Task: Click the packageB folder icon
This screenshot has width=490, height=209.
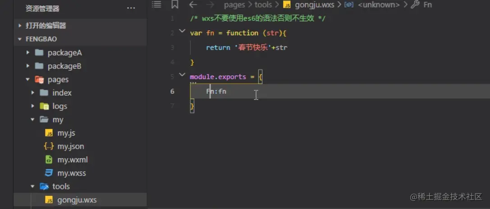Action: (x=39, y=66)
